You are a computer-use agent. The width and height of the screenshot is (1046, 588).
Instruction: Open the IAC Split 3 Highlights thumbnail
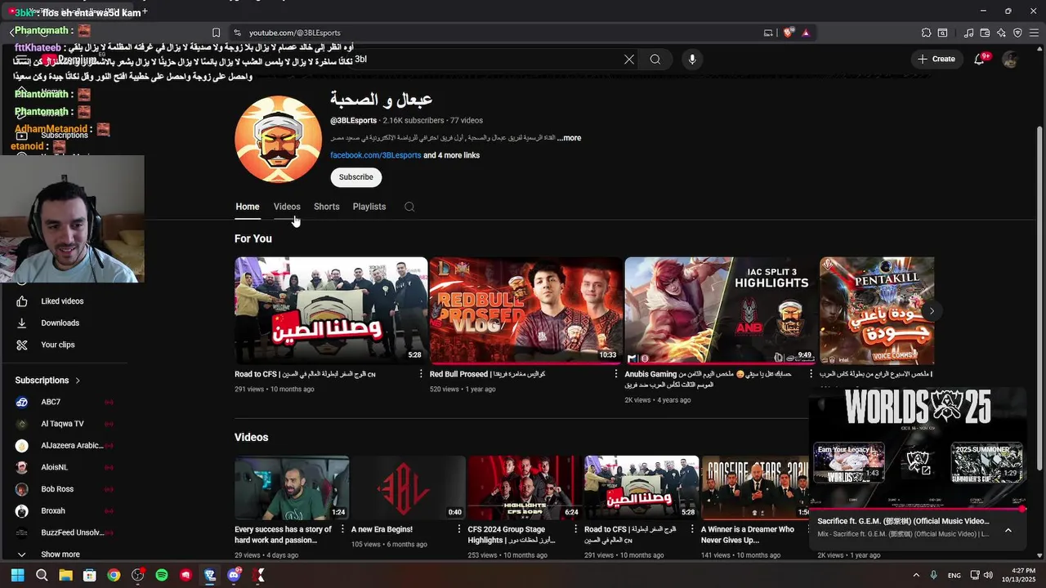pyautogui.click(x=721, y=310)
